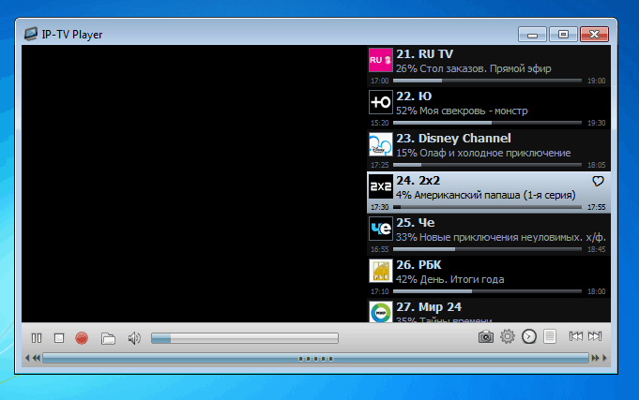Open the scheduler clock icon
Screen dimensions: 639x400
(529, 336)
